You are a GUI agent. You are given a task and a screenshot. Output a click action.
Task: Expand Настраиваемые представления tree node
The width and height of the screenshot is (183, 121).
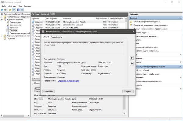pos(2,17)
